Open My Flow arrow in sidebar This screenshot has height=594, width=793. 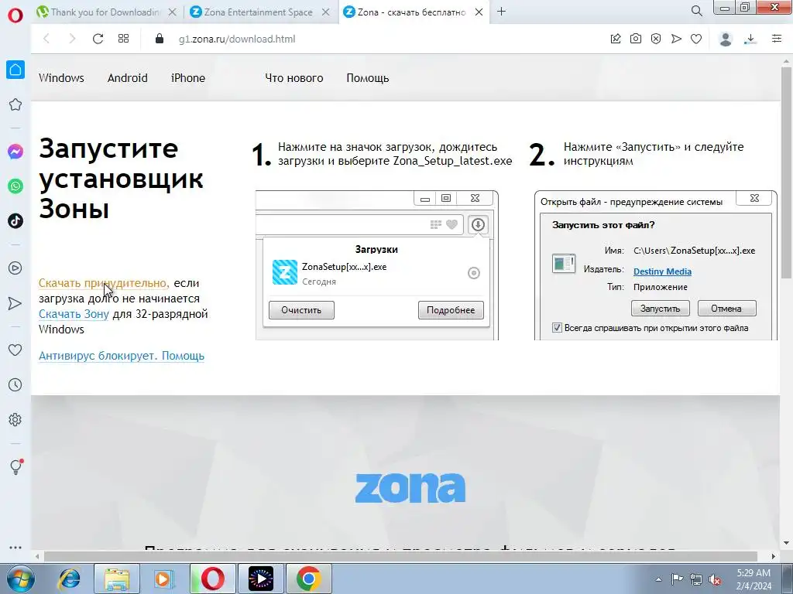point(15,303)
